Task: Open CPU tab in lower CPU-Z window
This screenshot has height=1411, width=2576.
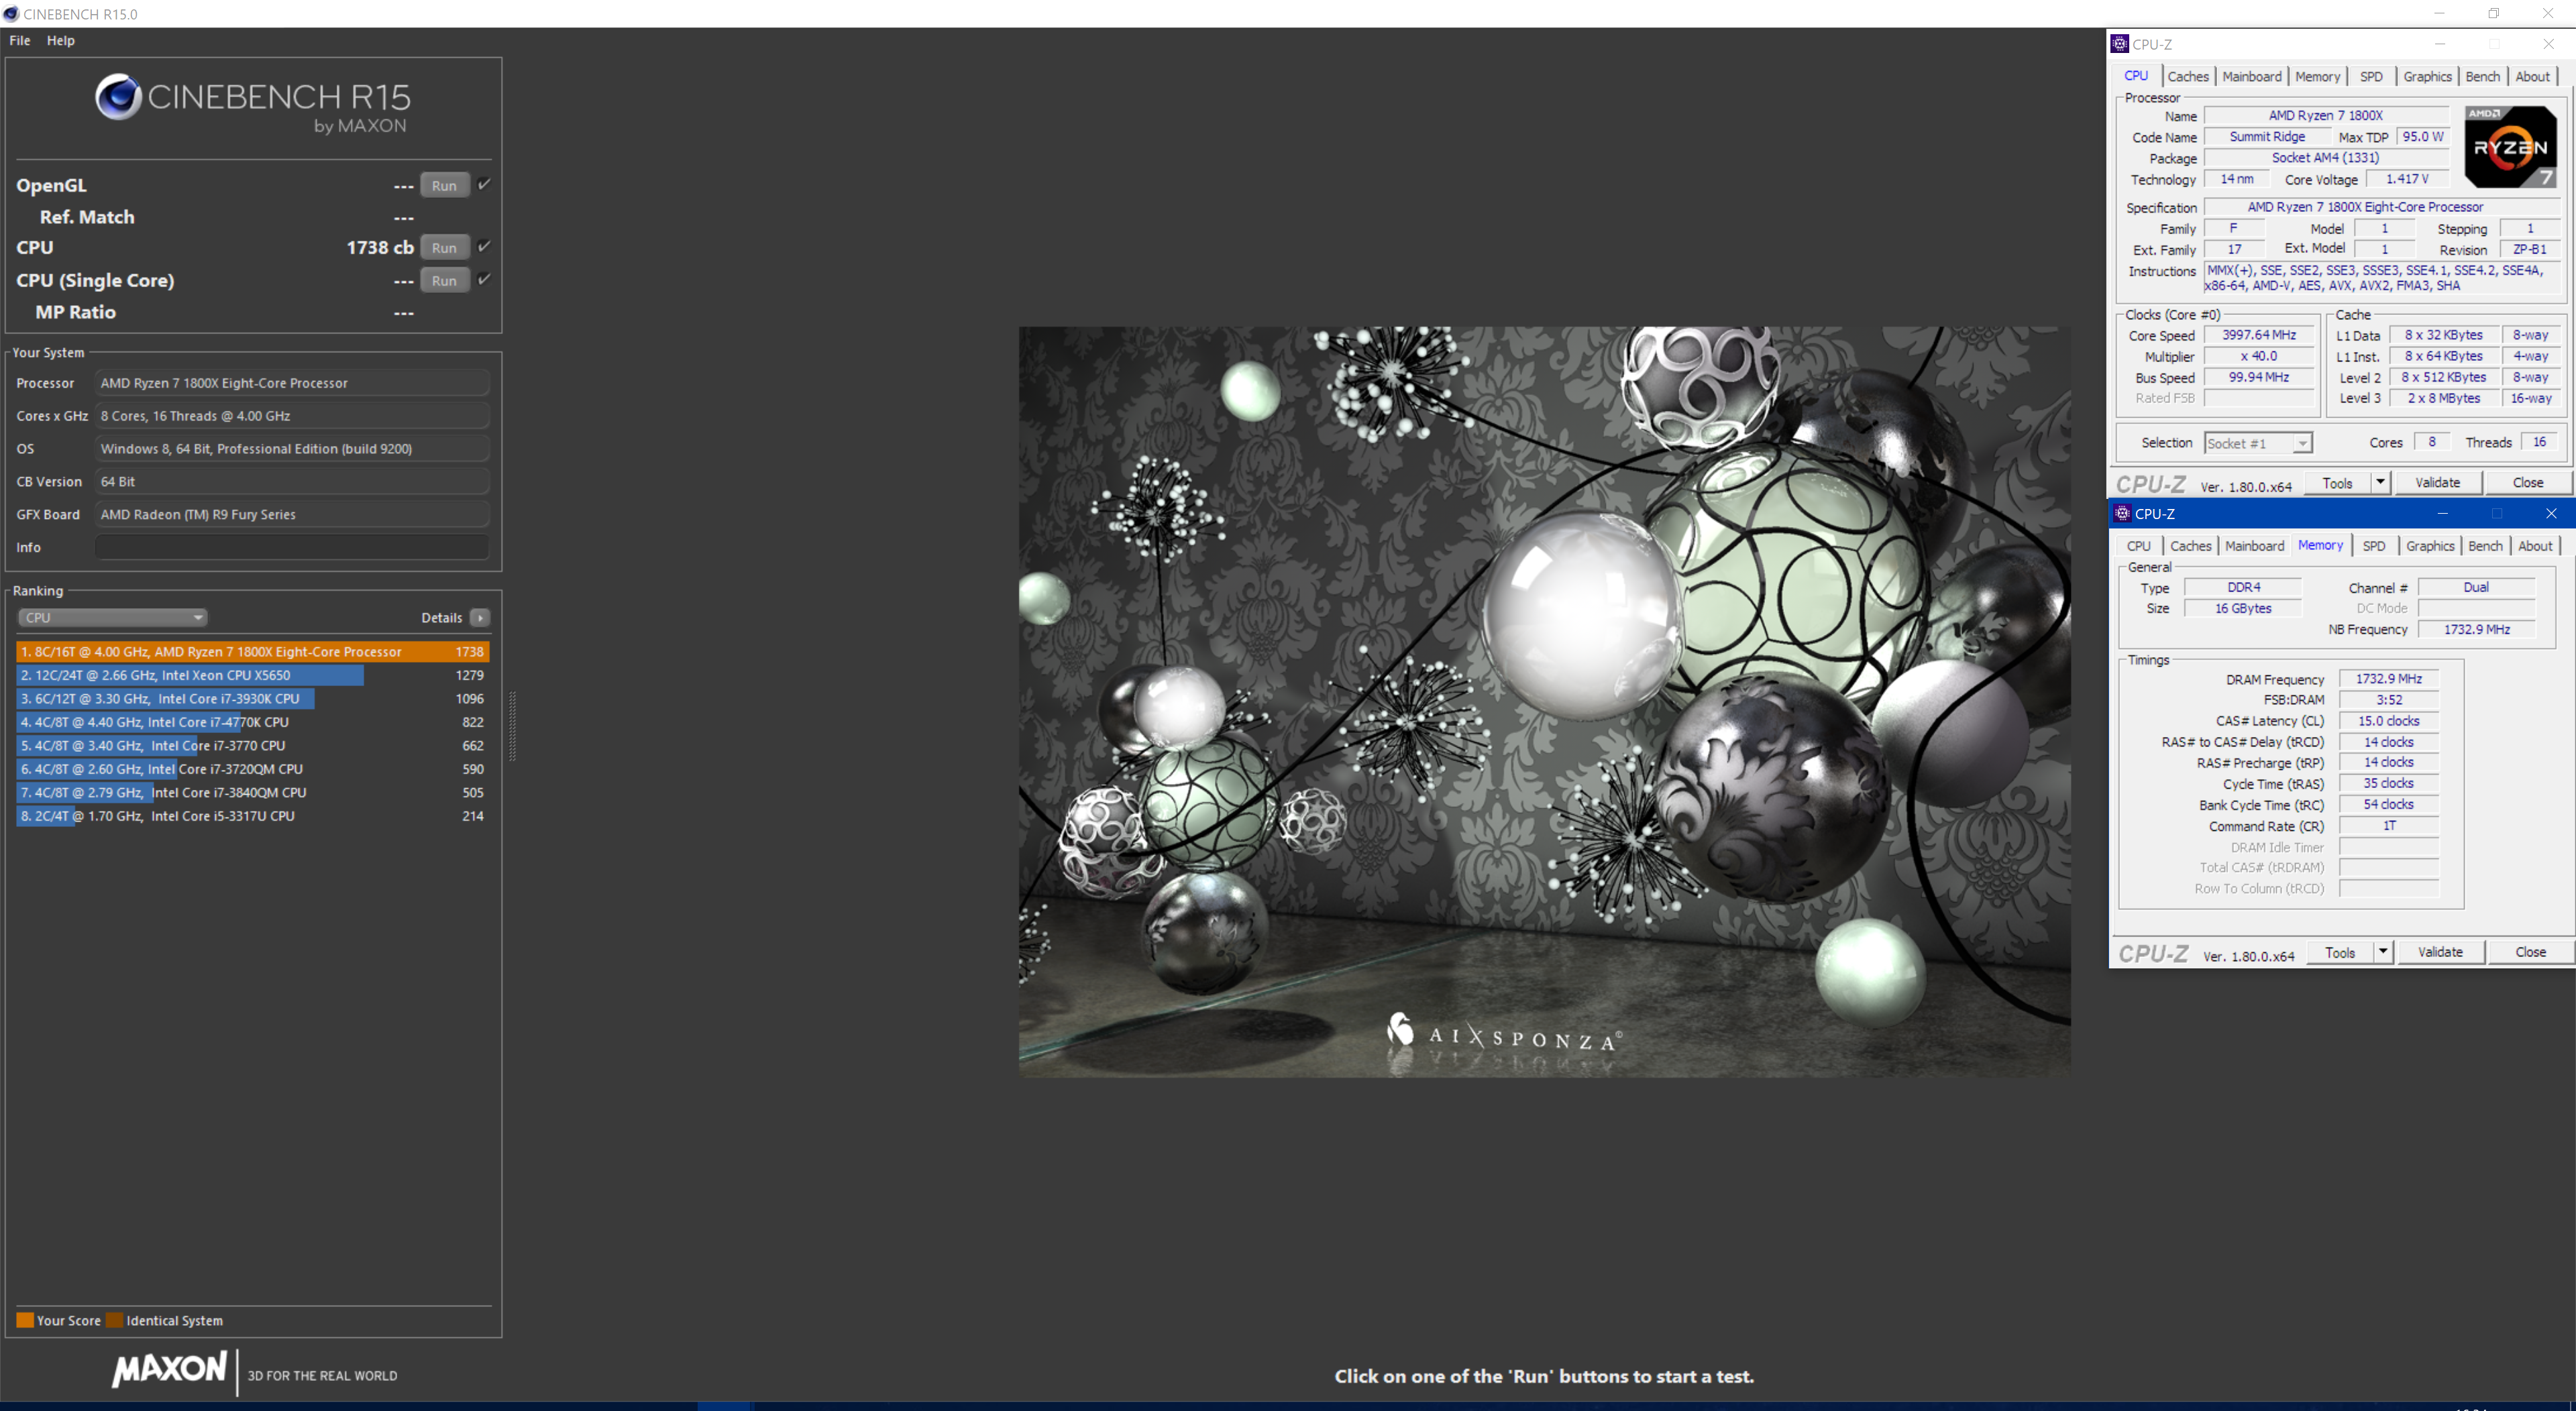Action: [x=2138, y=546]
